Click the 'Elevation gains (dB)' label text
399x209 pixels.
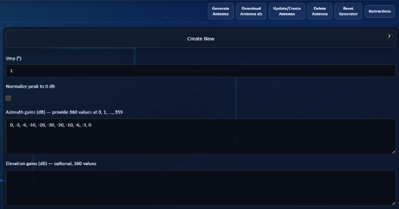[x=26, y=163]
